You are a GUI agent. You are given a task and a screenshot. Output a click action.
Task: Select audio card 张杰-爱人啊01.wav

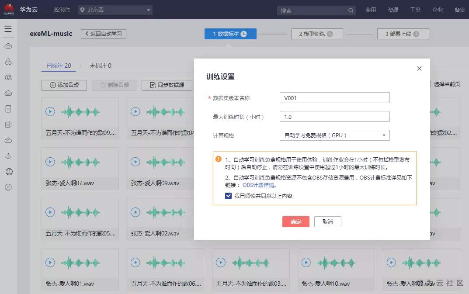80,270
